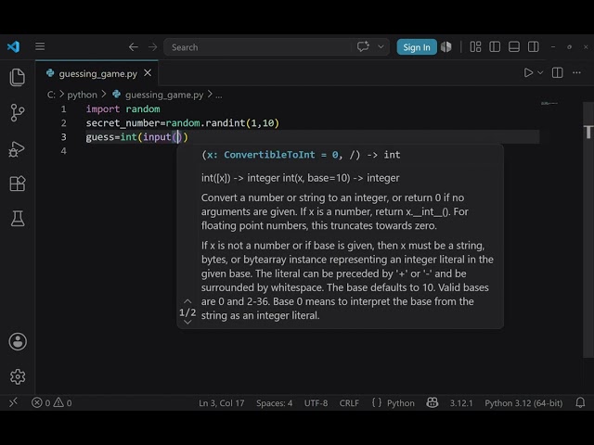Image resolution: width=594 pixels, height=445 pixels.
Task: Open errors and warnings counter
Action: tap(52, 402)
